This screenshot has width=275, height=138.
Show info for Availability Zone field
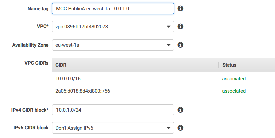180,45
